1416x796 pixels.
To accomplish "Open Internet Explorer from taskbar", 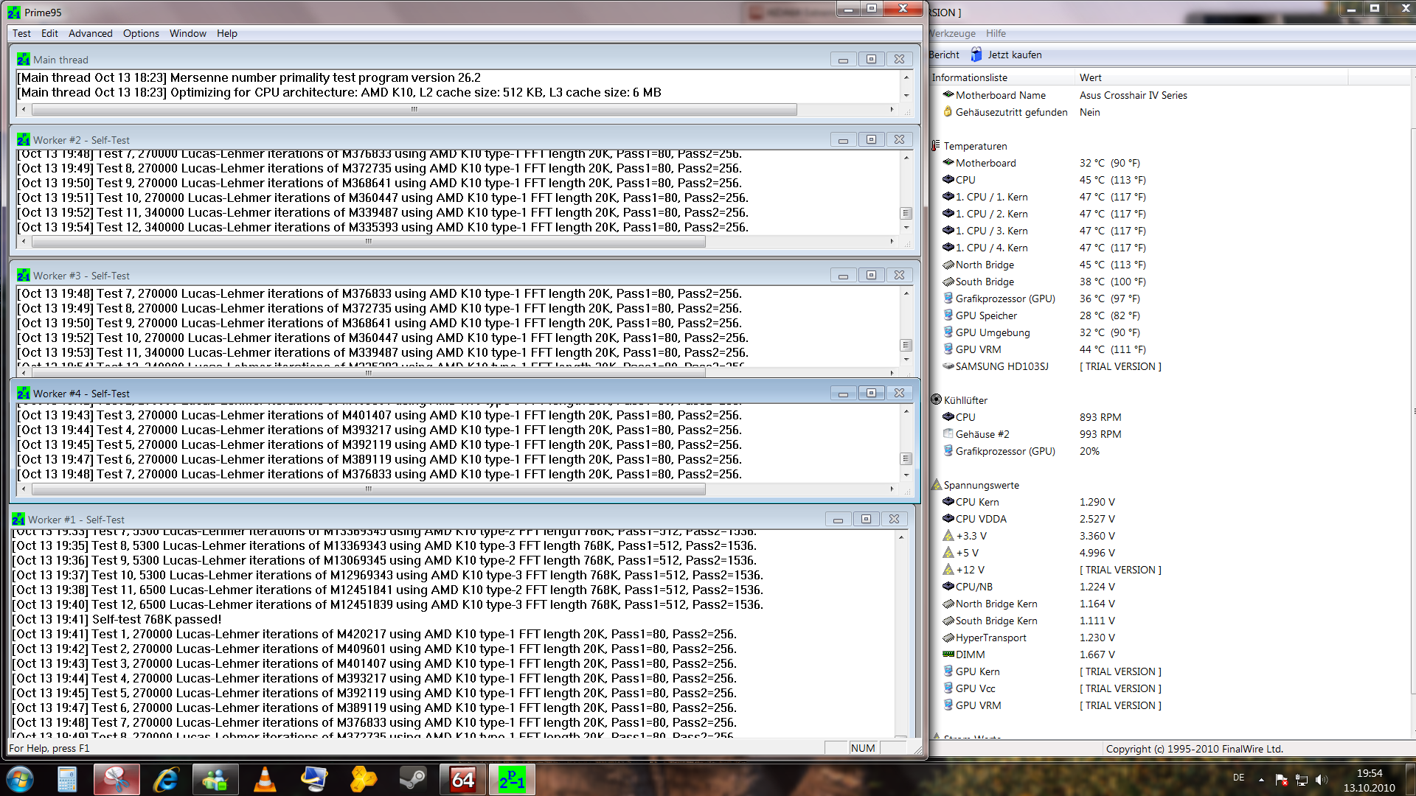I will coord(166,779).
